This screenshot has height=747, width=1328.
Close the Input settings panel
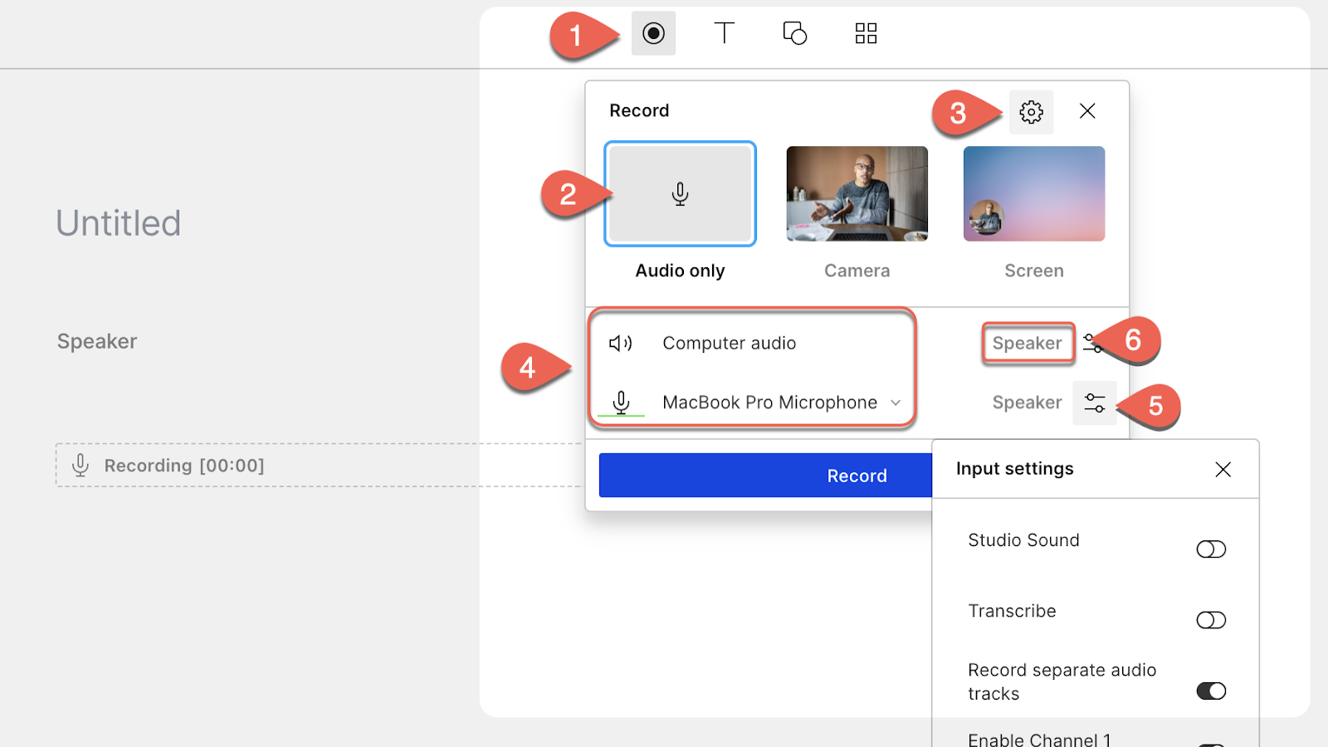tap(1223, 469)
